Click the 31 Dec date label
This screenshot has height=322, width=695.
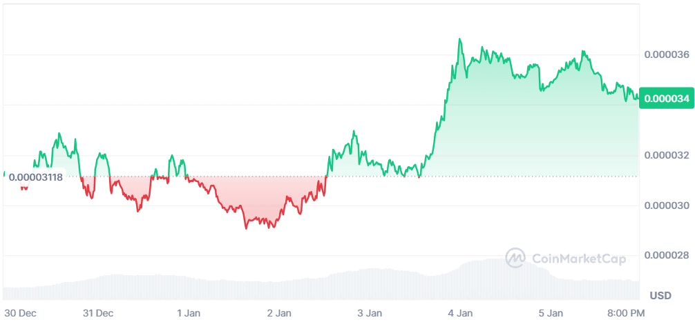97,313
